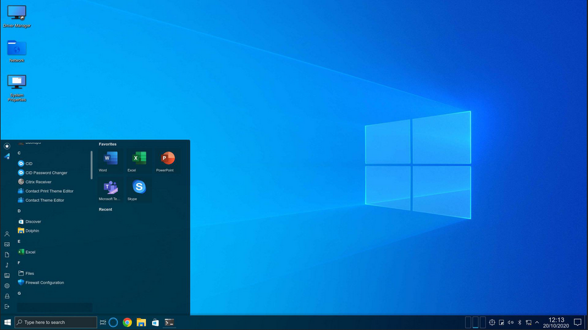Open Videos icon in menu sidebar
The width and height of the screenshot is (588, 330).
point(7,275)
